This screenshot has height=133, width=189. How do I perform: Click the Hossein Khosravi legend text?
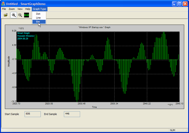pos(26,36)
